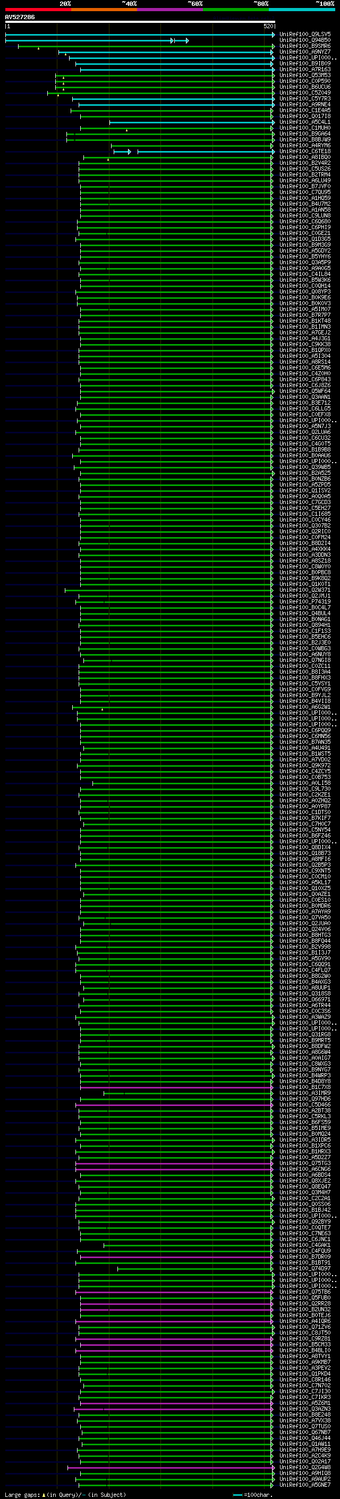
Task: Open hit UniRef100_C5Y7R3
Action: click(x=304, y=98)
